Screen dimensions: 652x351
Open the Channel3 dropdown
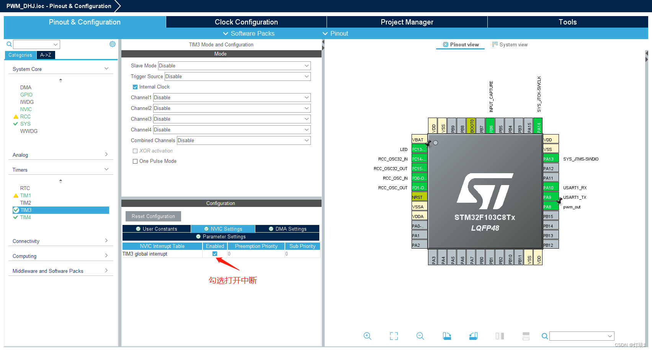point(232,119)
